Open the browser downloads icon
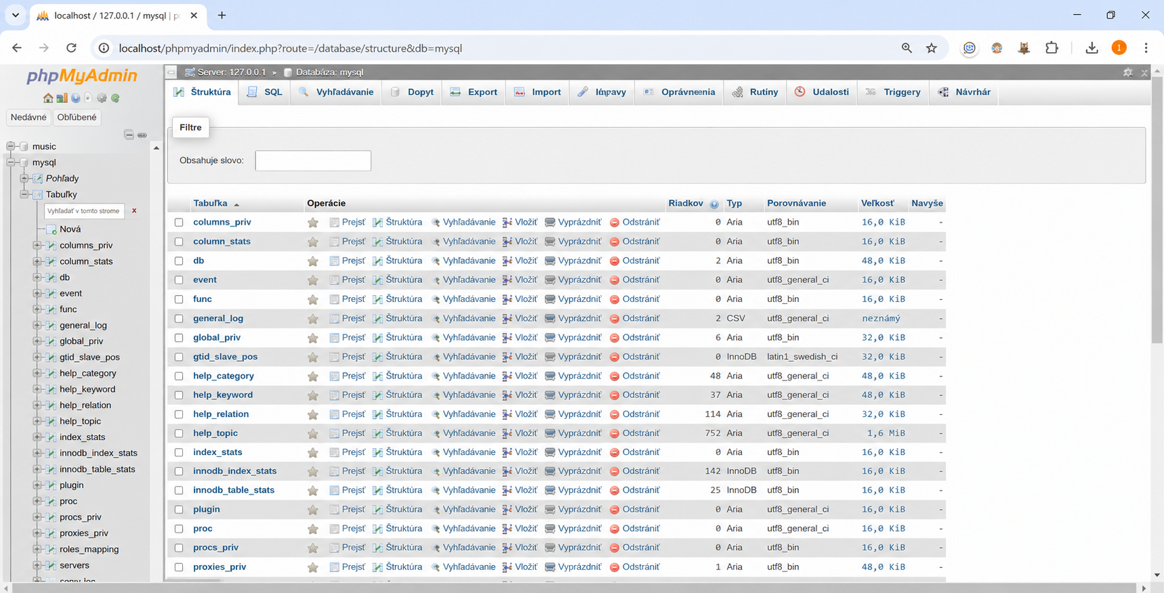 pos(1092,48)
